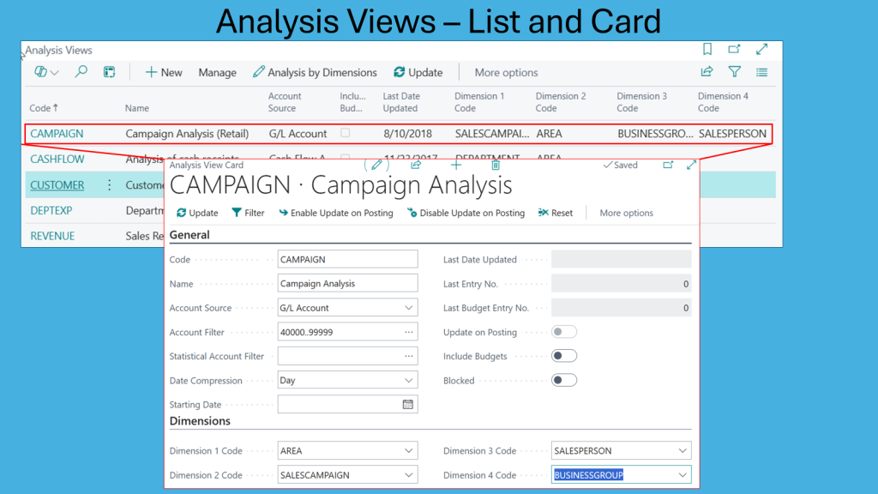Click the search magnifier icon in list toolbar
The height and width of the screenshot is (494, 878).
click(x=81, y=72)
